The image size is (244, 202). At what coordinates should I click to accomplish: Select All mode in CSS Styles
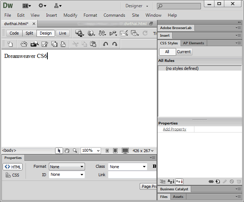pyautogui.click(x=167, y=52)
